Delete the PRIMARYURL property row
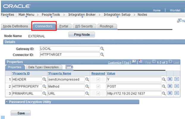This screenshot has height=119, width=185. tap(177, 93)
